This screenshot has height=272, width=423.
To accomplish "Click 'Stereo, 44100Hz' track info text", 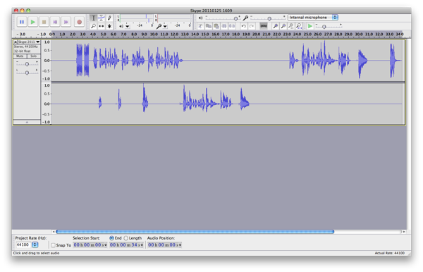I will 26,47.
